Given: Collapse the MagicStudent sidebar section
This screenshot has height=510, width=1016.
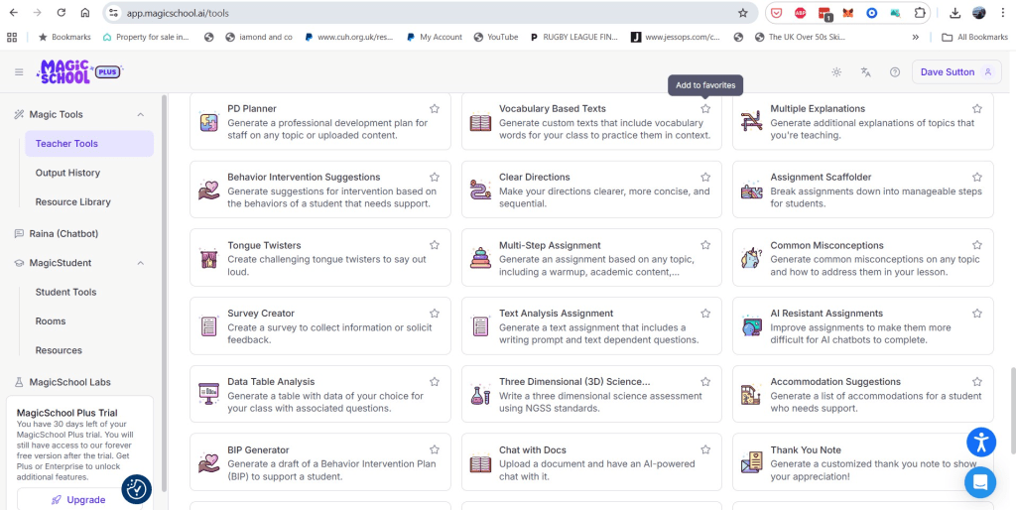Looking at the screenshot, I should point(140,263).
